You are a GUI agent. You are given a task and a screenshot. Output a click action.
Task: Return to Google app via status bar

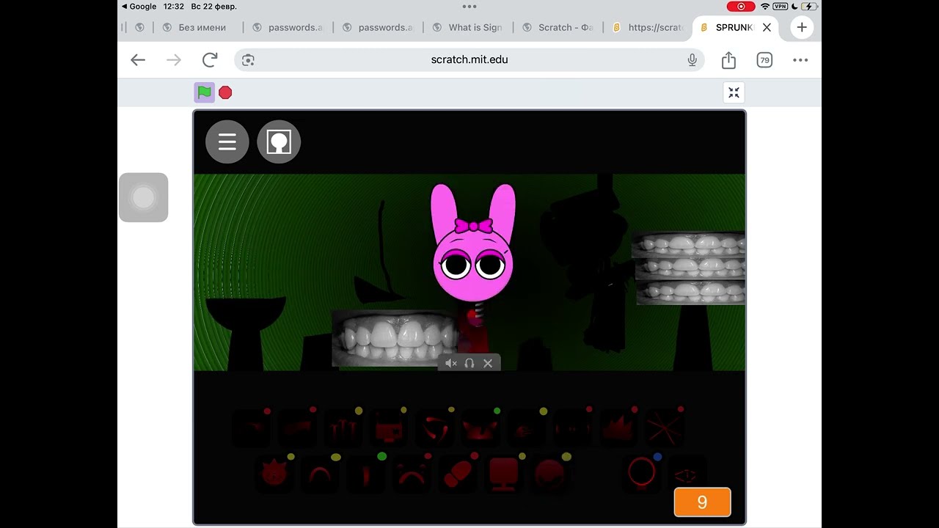click(139, 6)
